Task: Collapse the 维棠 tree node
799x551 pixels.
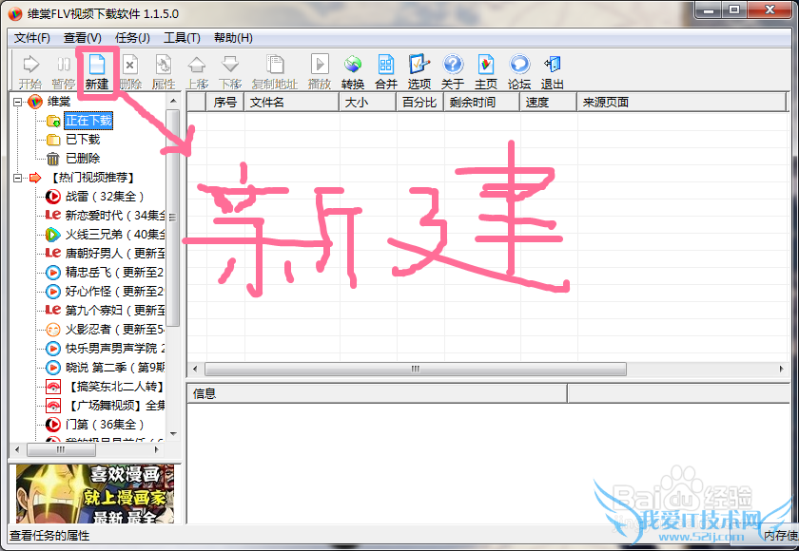Action: coord(18,103)
